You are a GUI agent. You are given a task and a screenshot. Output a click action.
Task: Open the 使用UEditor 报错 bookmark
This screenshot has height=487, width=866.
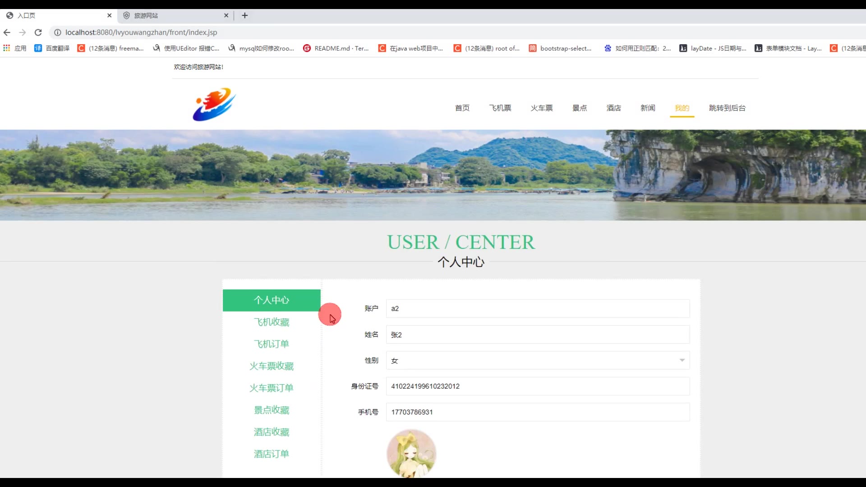(186, 48)
